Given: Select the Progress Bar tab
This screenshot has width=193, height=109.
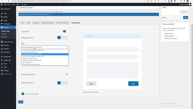Looking at the screenshot, I should coord(76,23).
